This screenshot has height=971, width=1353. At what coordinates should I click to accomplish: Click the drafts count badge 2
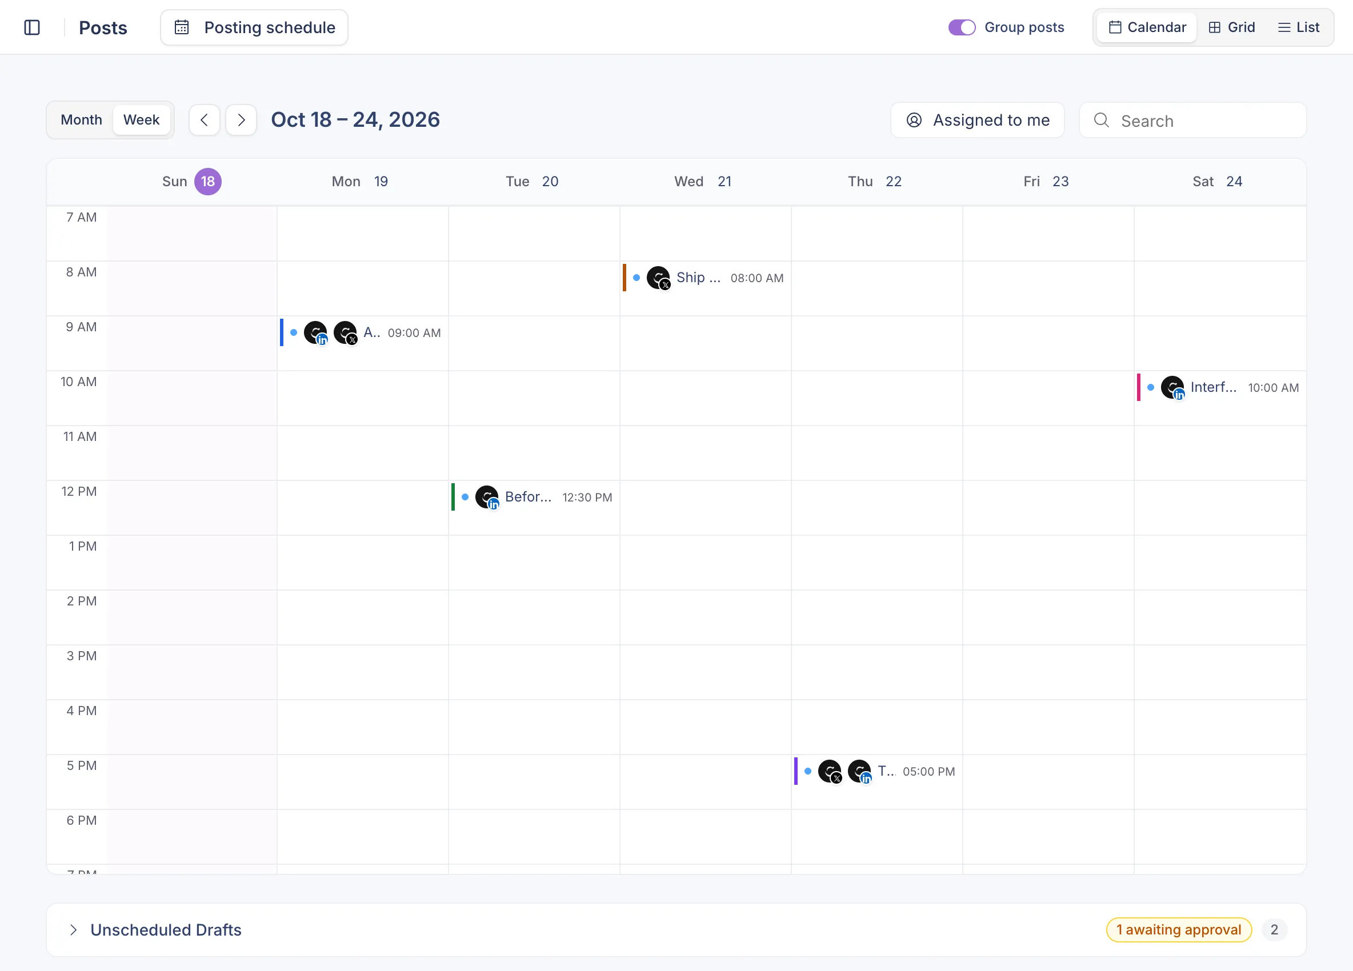(1274, 930)
